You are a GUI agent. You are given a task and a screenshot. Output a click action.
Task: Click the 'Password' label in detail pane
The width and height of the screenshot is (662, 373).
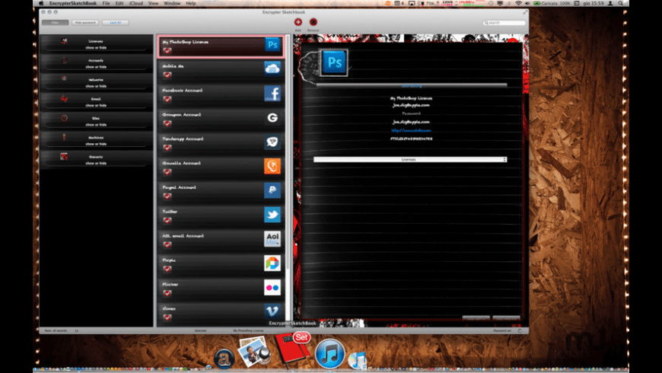411,113
